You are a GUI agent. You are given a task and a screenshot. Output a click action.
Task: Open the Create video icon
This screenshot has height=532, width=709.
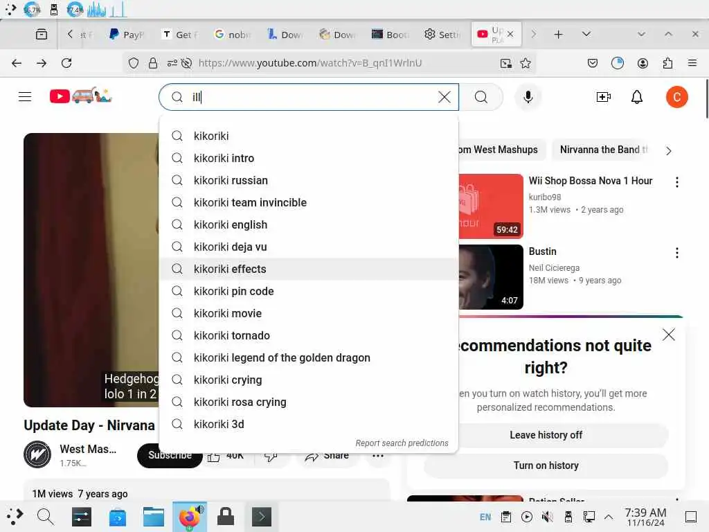603,97
